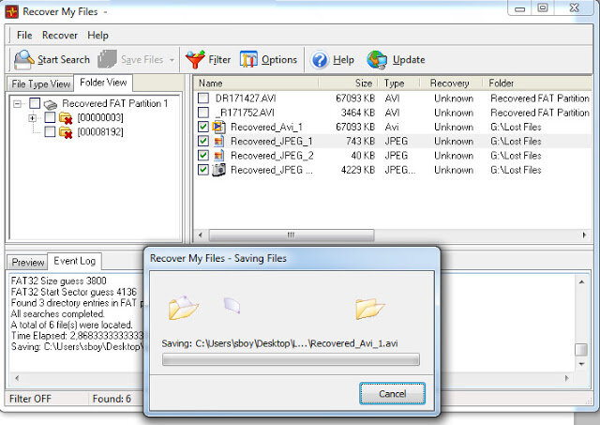
Task: Click the 'Found: 6' status bar entry
Action: pos(112,399)
